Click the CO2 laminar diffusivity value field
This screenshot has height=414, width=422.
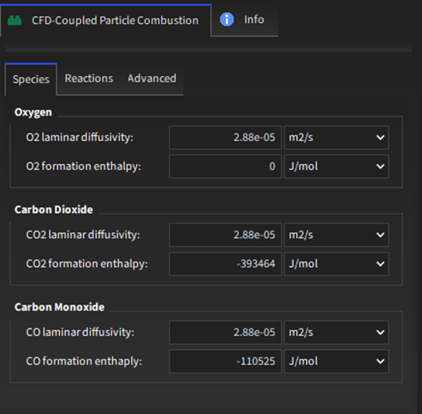(x=226, y=235)
